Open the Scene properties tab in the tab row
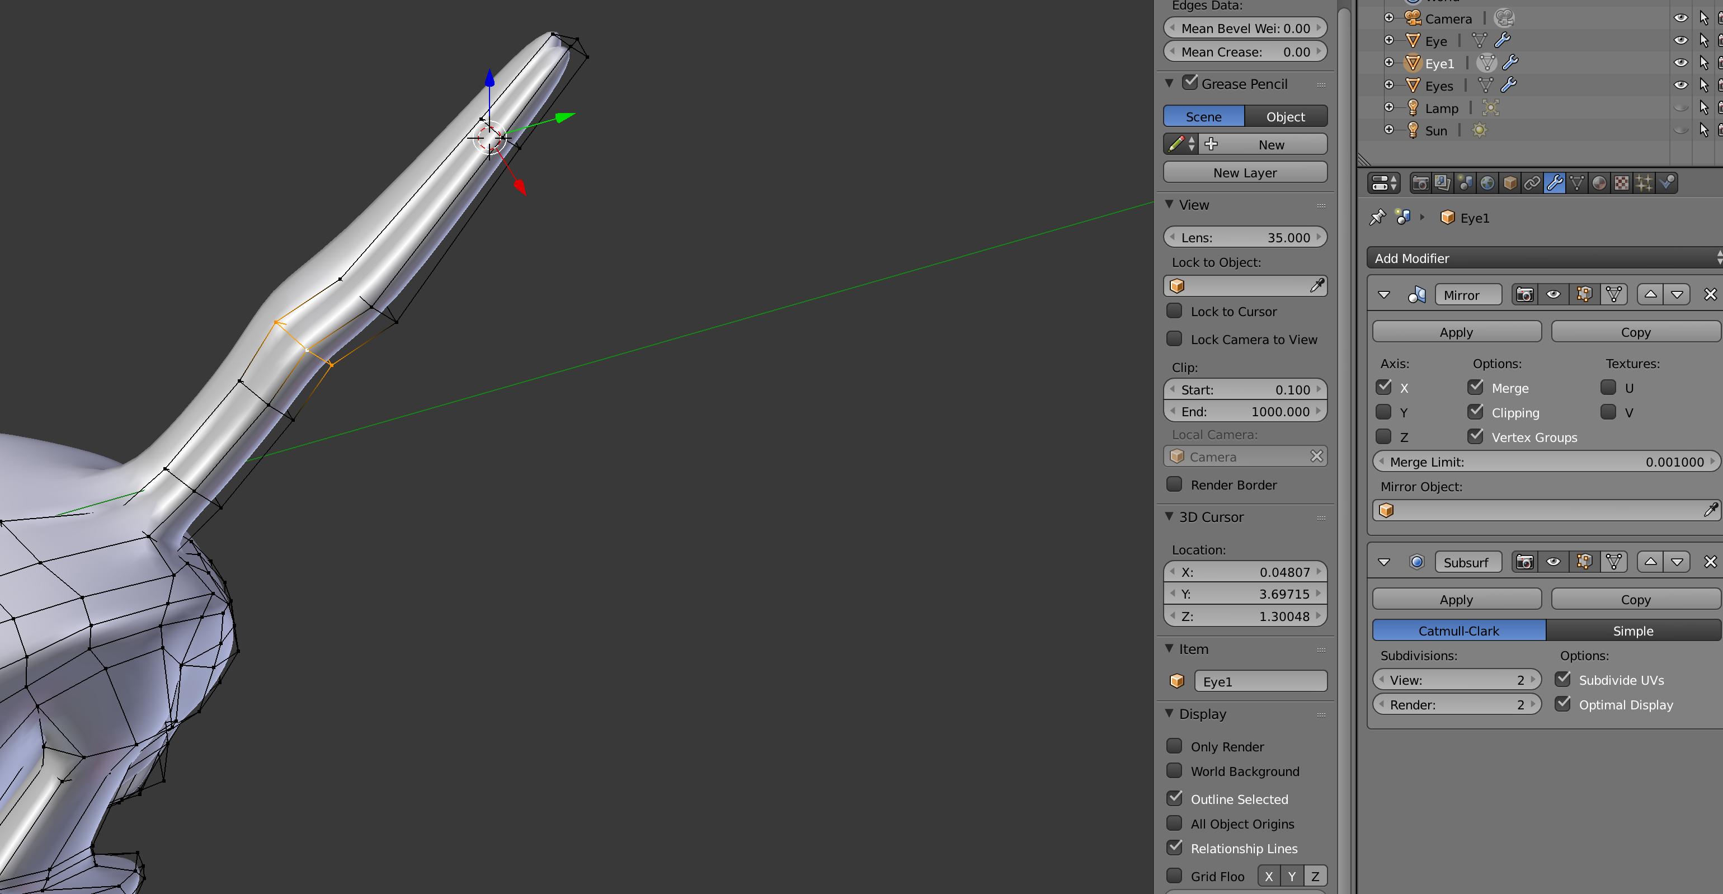This screenshot has height=894, width=1723. [x=1465, y=182]
